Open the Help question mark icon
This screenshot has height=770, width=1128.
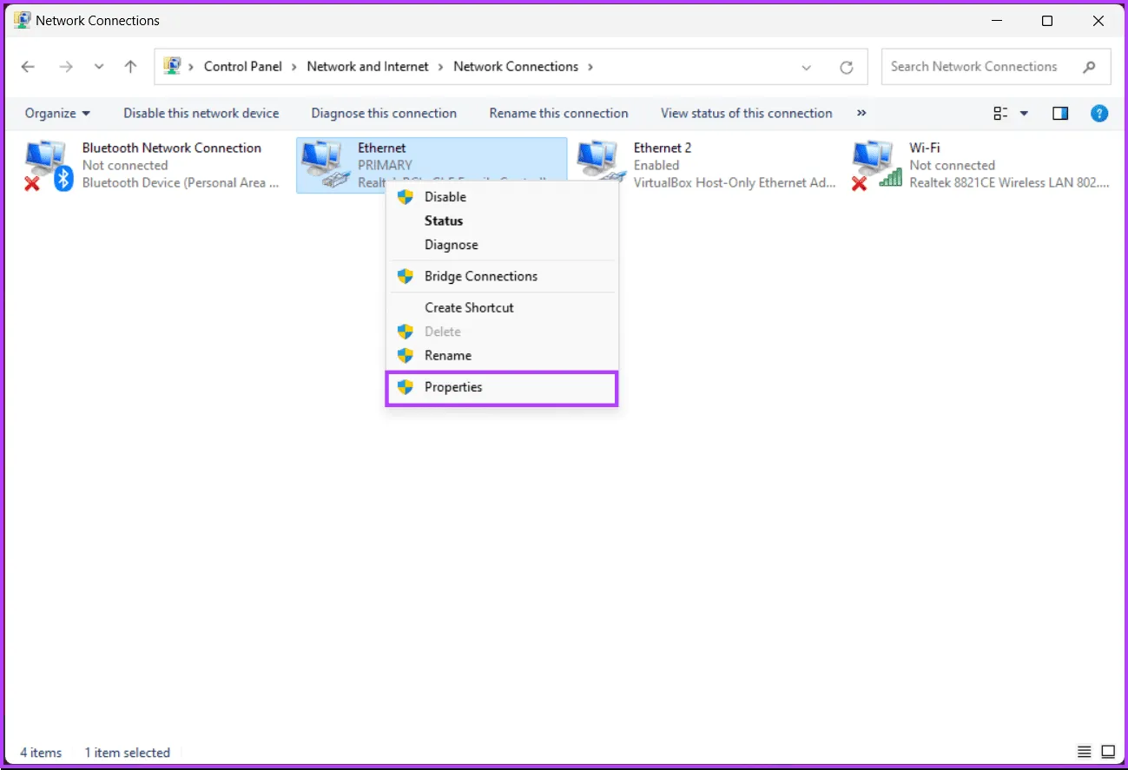pyautogui.click(x=1098, y=113)
